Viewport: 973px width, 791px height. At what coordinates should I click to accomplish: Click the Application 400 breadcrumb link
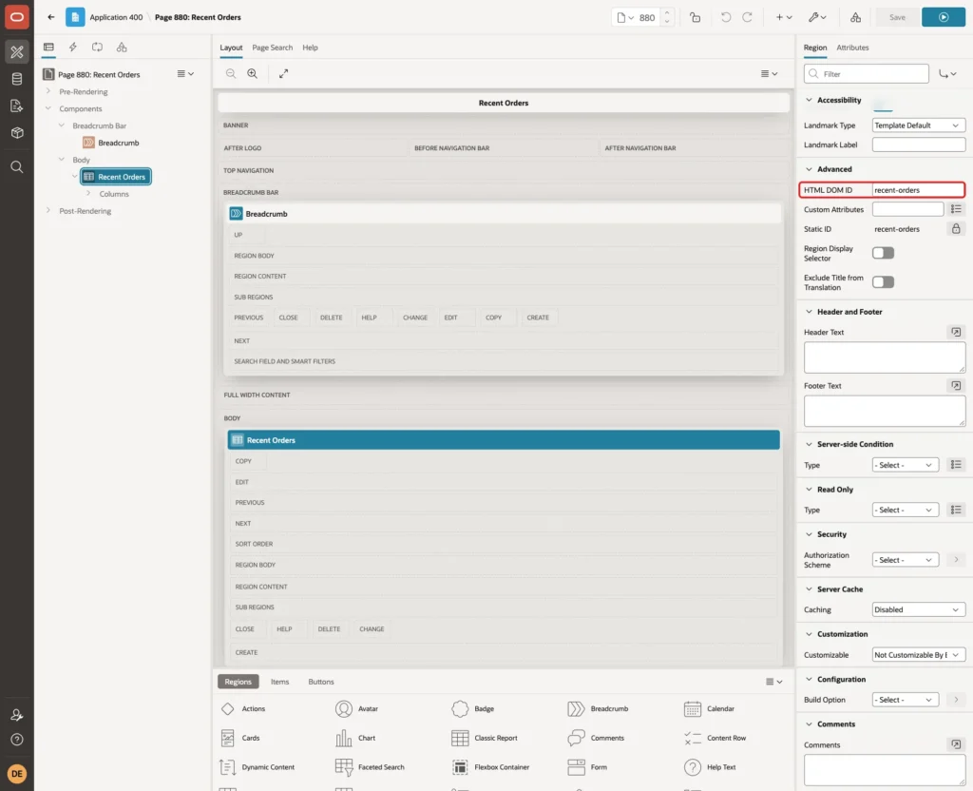pos(116,17)
